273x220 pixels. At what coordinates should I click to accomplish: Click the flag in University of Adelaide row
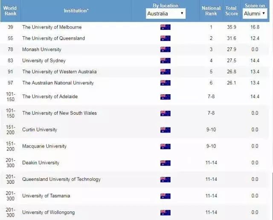pyautogui.click(x=166, y=97)
